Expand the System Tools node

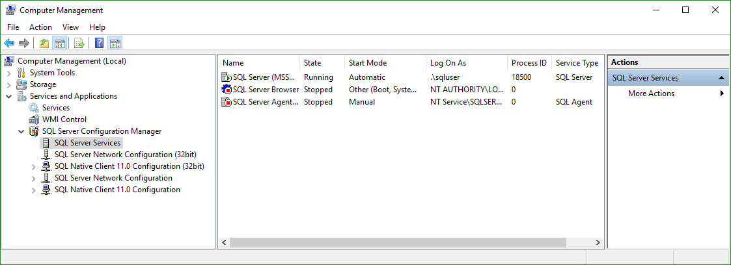(x=9, y=73)
